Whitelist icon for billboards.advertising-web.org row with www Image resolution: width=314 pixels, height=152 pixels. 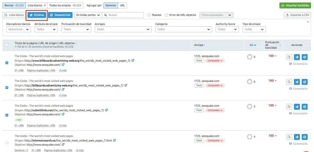pos(289,57)
